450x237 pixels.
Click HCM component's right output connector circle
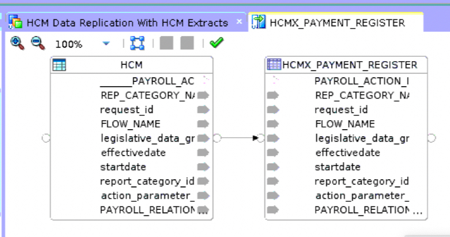tap(217, 138)
